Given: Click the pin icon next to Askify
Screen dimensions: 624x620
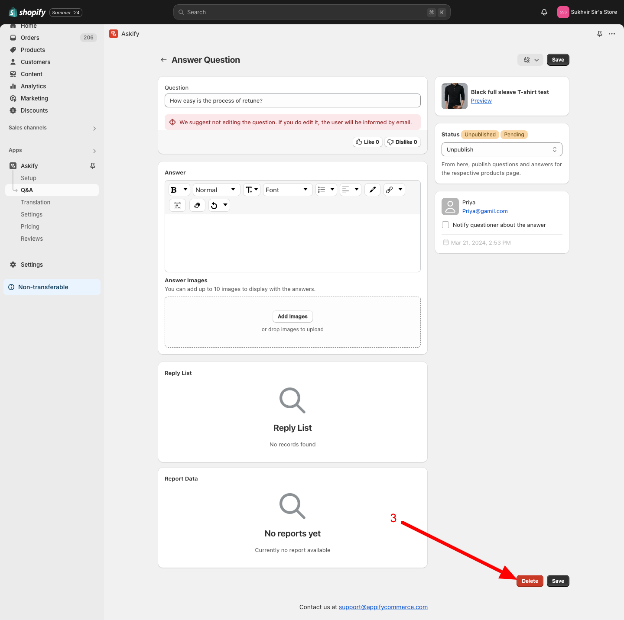Looking at the screenshot, I should (x=93, y=166).
